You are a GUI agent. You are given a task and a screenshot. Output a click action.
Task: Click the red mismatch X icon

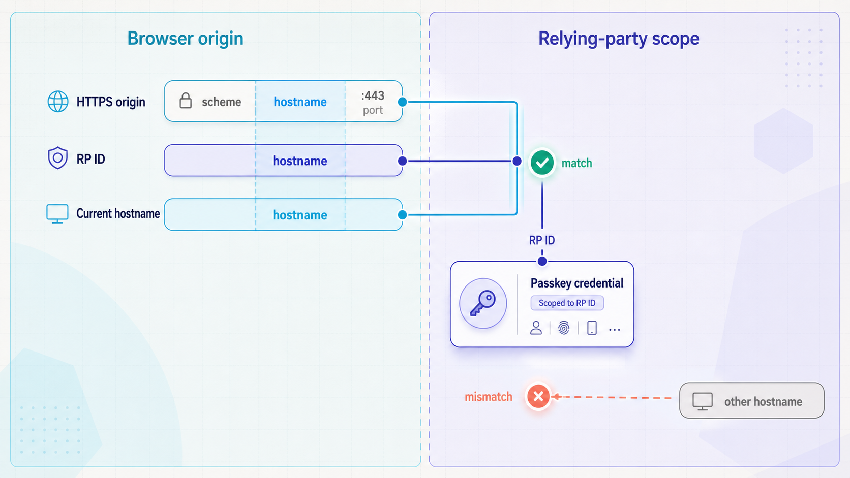538,396
